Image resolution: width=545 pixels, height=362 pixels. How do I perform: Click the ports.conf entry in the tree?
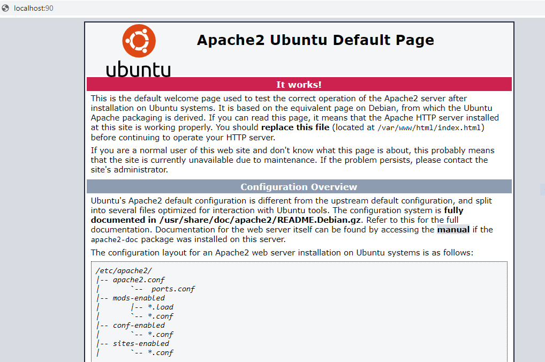pos(173,289)
